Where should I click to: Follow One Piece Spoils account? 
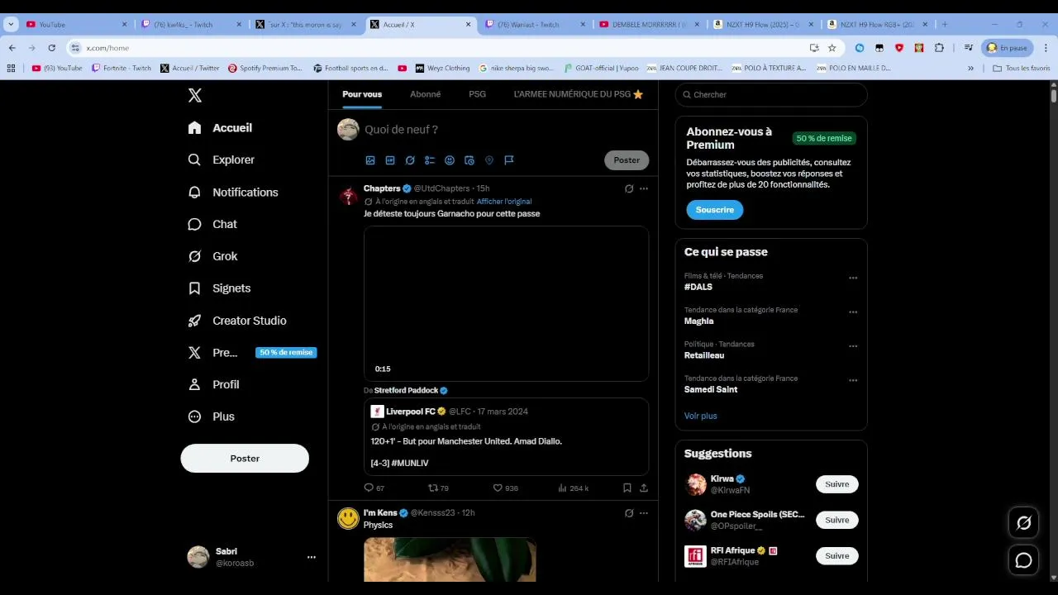[837, 520]
